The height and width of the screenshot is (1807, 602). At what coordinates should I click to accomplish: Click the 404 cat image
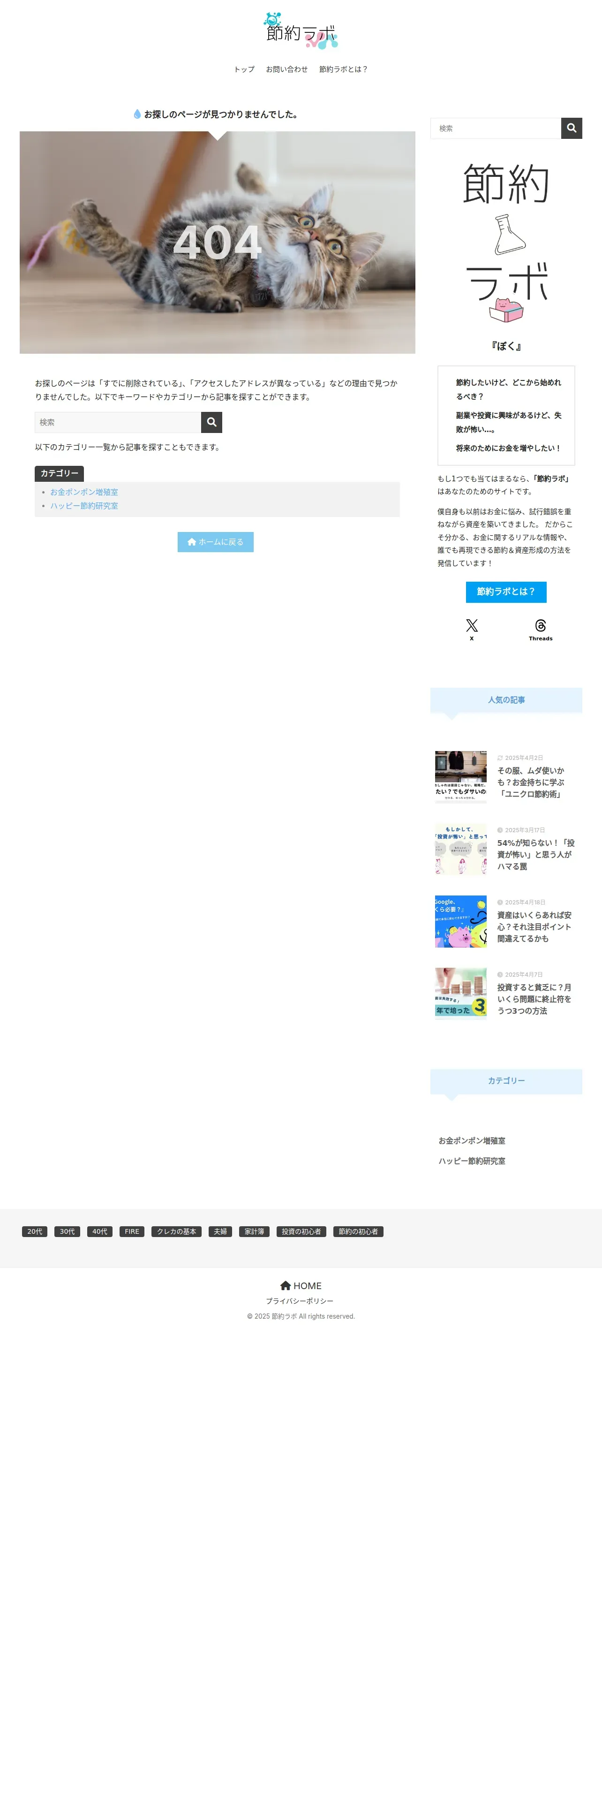[217, 242]
